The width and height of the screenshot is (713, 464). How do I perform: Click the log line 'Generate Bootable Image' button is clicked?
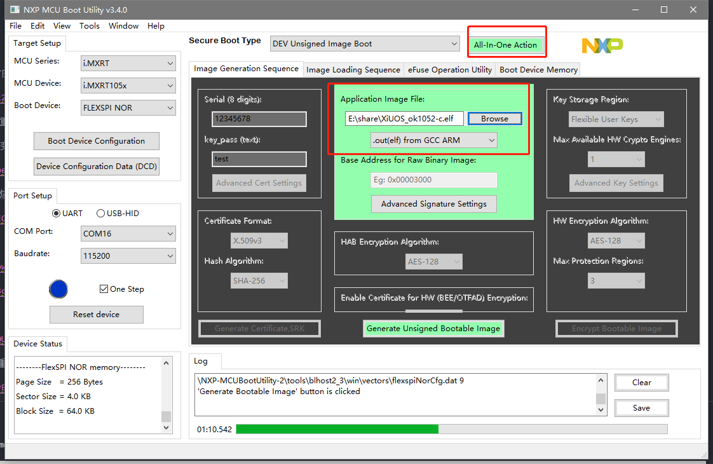[279, 392]
